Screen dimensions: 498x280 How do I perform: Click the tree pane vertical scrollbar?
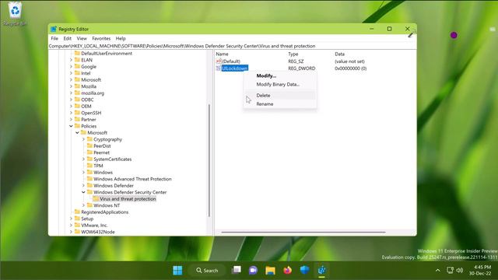(x=209, y=160)
